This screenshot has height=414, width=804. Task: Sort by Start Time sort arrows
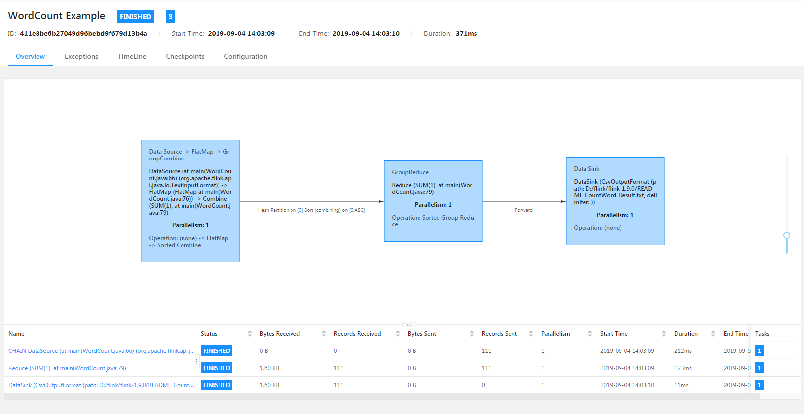(663, 334)
